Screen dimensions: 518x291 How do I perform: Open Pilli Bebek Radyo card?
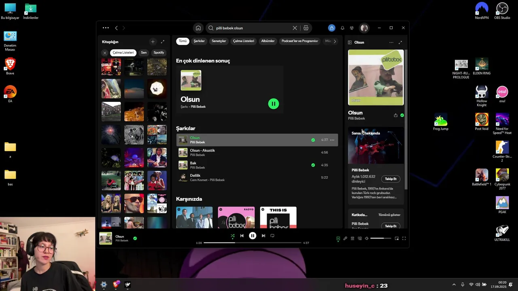236,217
